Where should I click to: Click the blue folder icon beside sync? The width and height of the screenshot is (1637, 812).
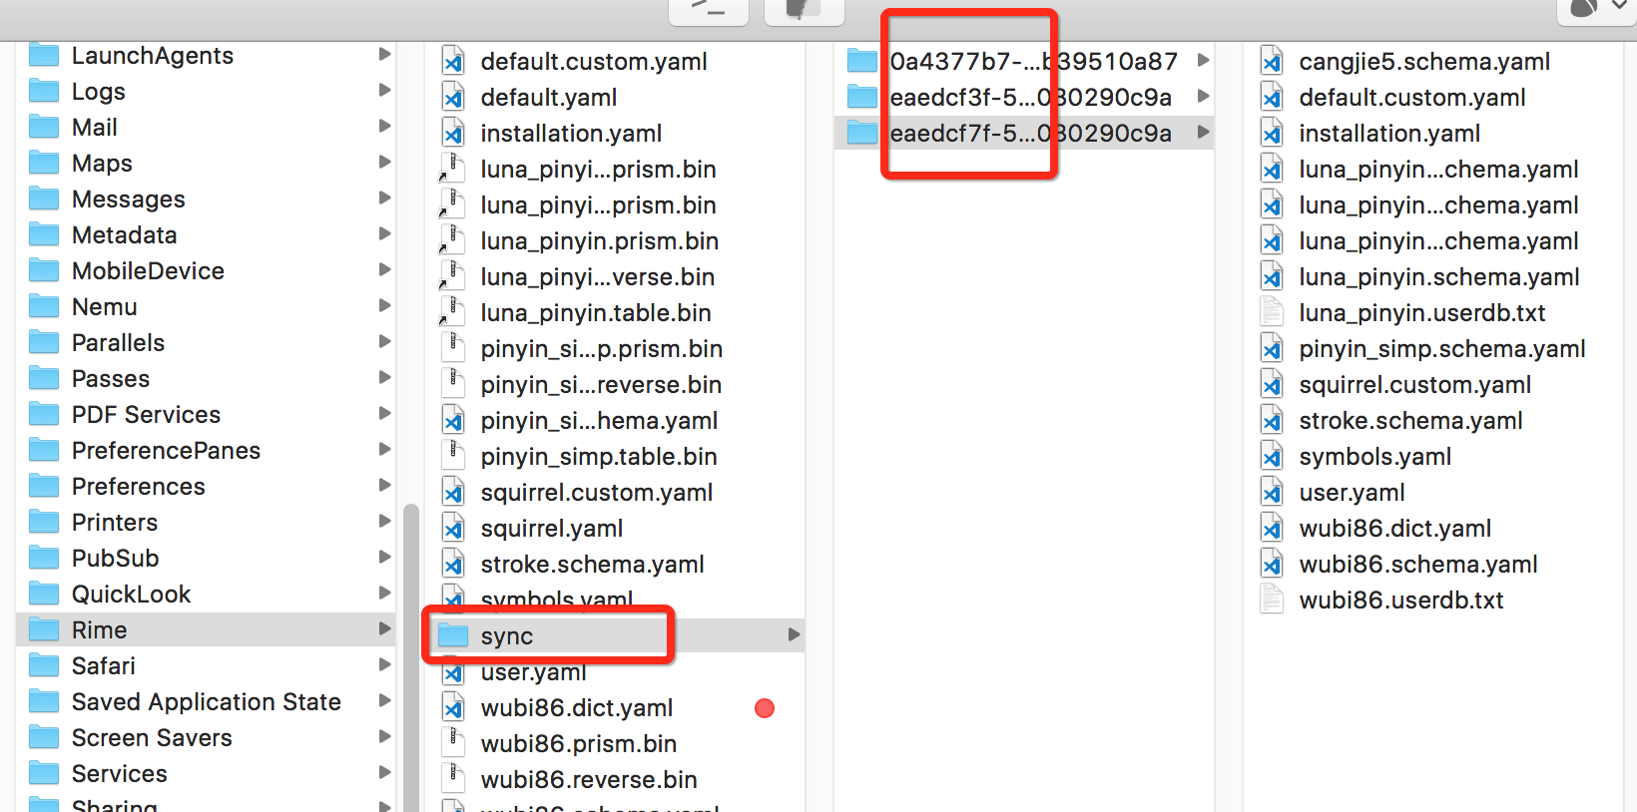(454, 635)
